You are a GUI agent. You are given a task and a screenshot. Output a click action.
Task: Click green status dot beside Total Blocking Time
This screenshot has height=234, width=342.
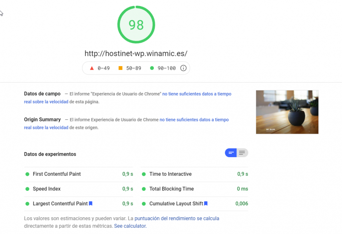[144, 189]
